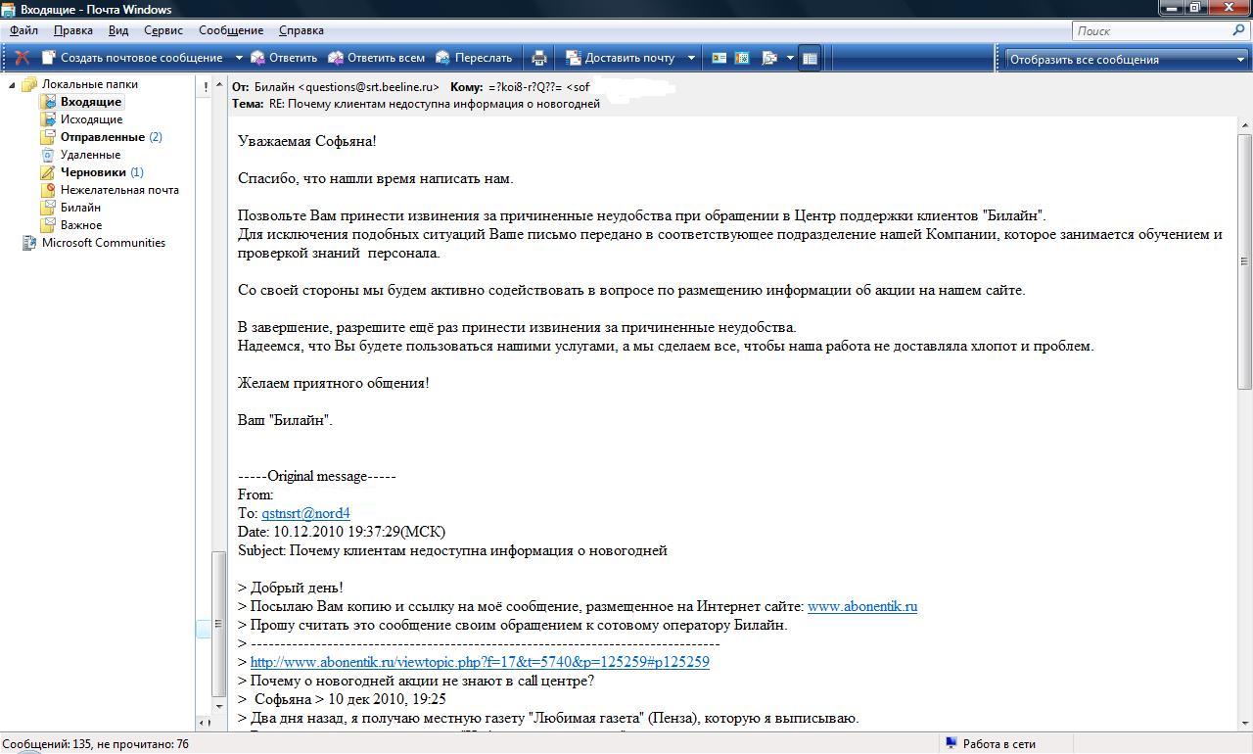Click the toolbar icon right of Calendar
The height and width of the screenshot is (754, 1253).
click(x=768, y=58)
